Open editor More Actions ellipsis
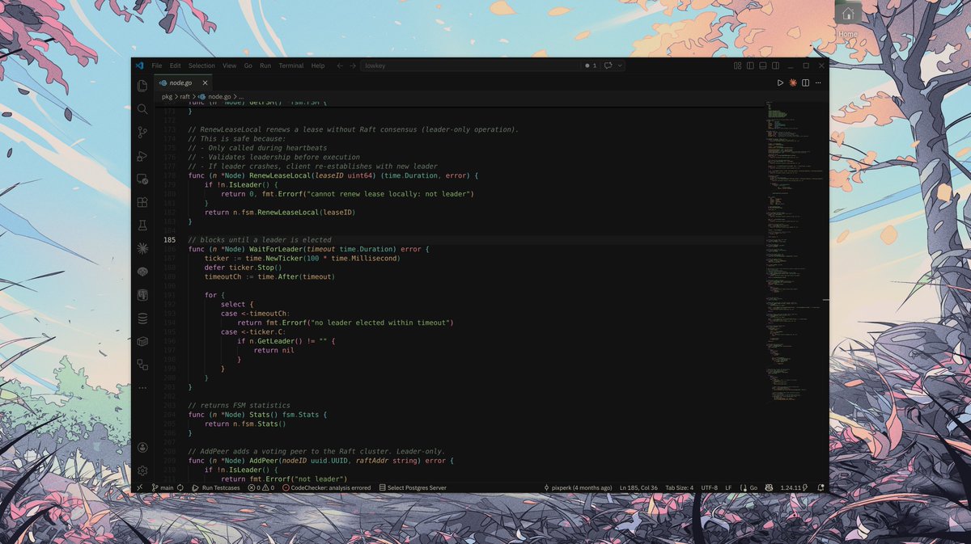 [x=819, y=82]
